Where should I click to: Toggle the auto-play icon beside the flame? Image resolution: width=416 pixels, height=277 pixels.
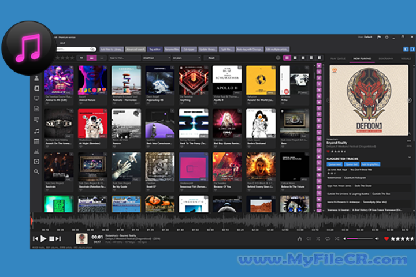click(309, 239)
